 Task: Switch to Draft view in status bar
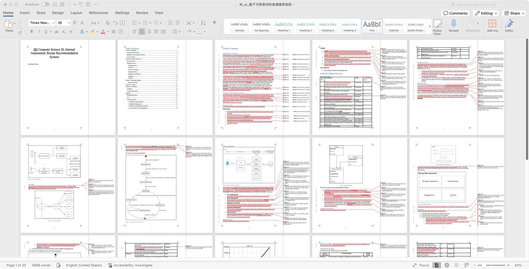[467, 265]
